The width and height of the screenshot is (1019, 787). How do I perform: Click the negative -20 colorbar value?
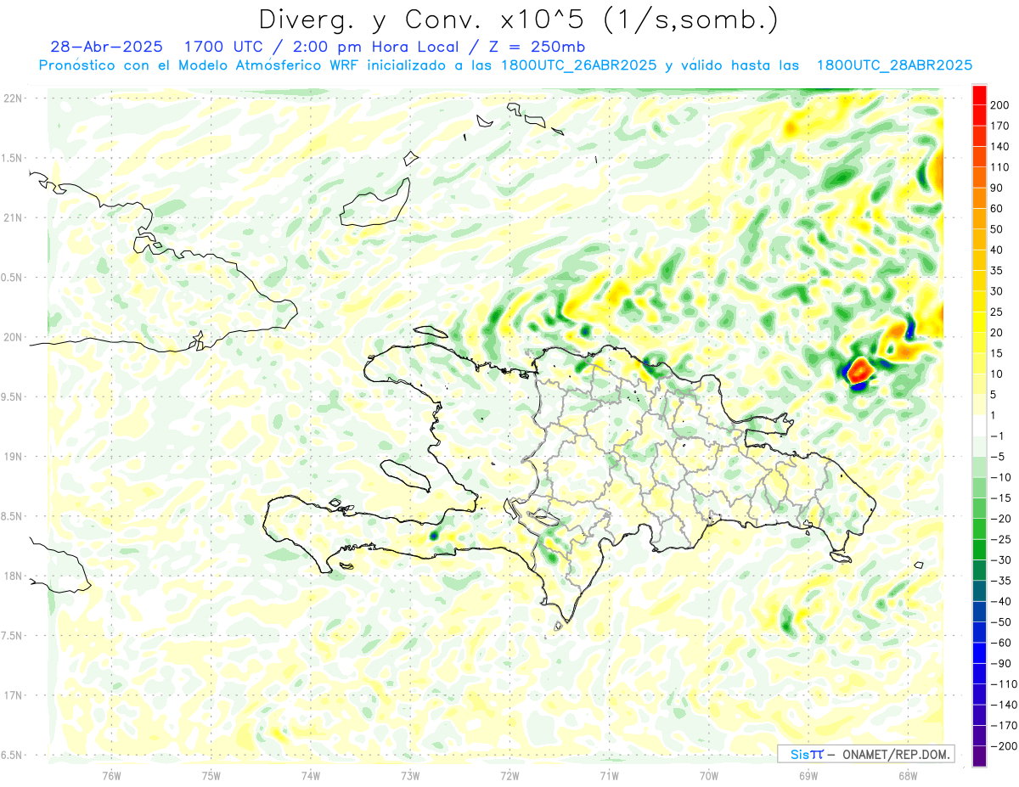(x=1002, y=519)
